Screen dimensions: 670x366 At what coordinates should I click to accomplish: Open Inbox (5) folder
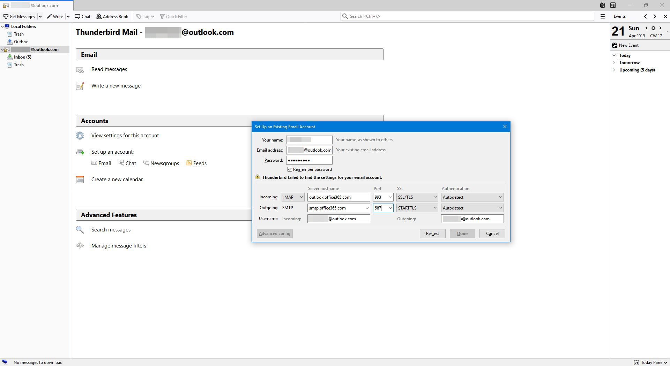point(22,57)
